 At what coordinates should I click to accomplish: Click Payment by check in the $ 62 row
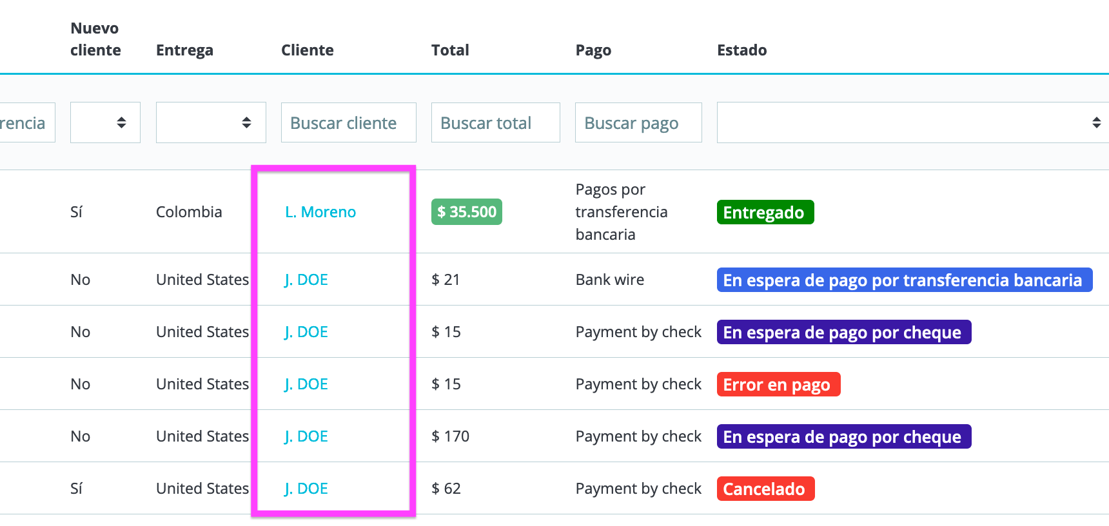click(x=638, y=489)
